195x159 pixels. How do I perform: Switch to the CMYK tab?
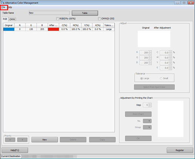[12, 19]
